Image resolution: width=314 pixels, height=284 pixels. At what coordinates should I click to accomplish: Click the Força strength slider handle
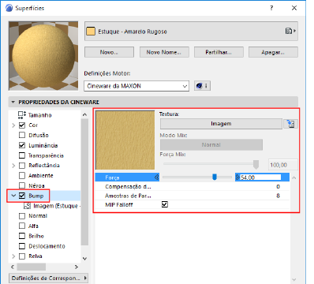215,177
